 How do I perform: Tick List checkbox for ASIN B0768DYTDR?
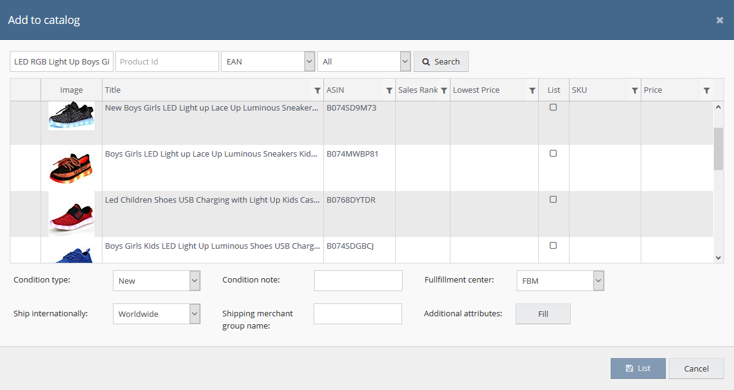(553, 200)
